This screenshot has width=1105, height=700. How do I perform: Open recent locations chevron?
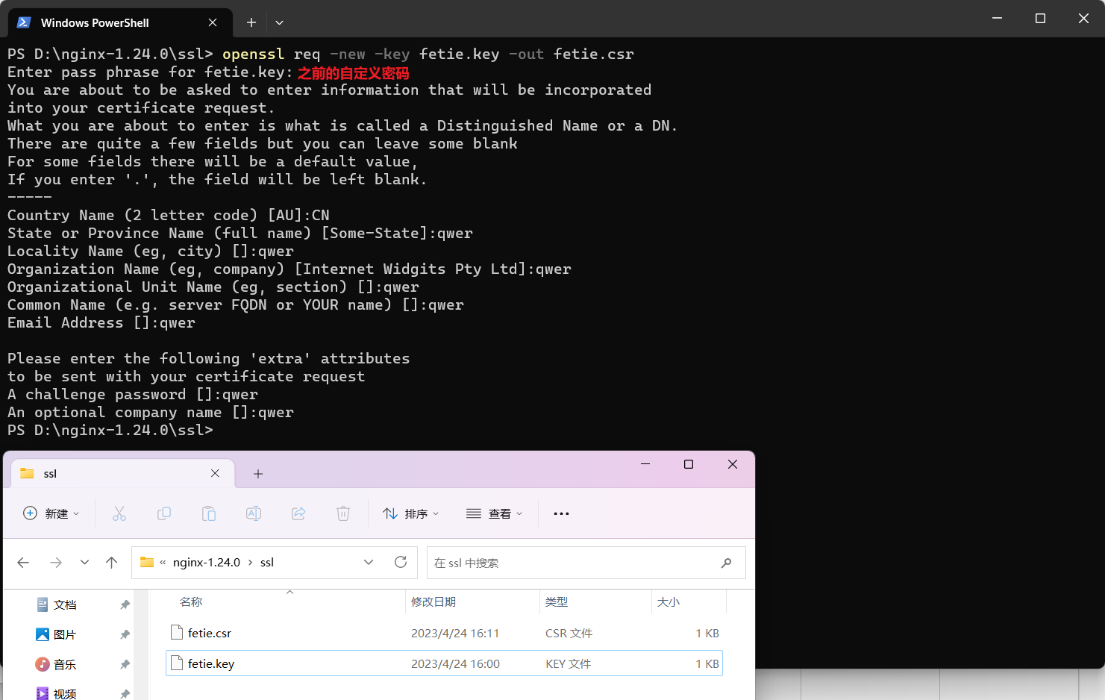click(84, 563)
